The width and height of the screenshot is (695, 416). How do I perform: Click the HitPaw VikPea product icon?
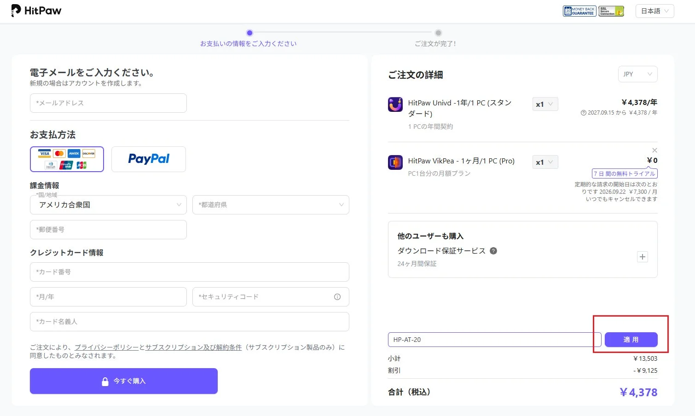[395, 162]
